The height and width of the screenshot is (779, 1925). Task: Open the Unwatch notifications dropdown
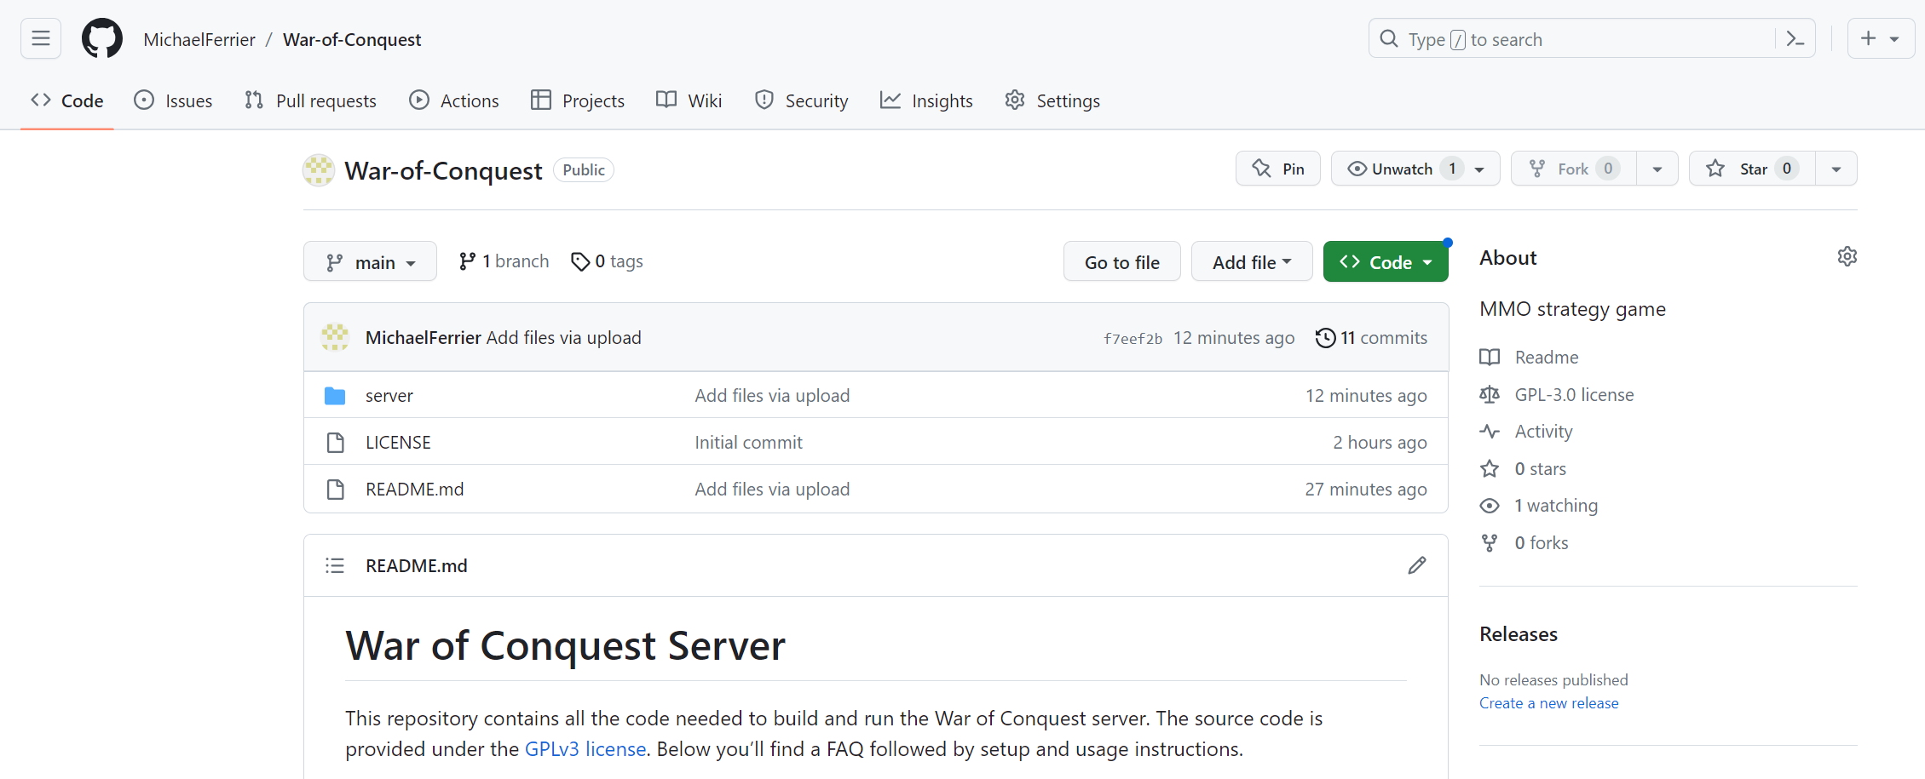(x=1415, y=169)
